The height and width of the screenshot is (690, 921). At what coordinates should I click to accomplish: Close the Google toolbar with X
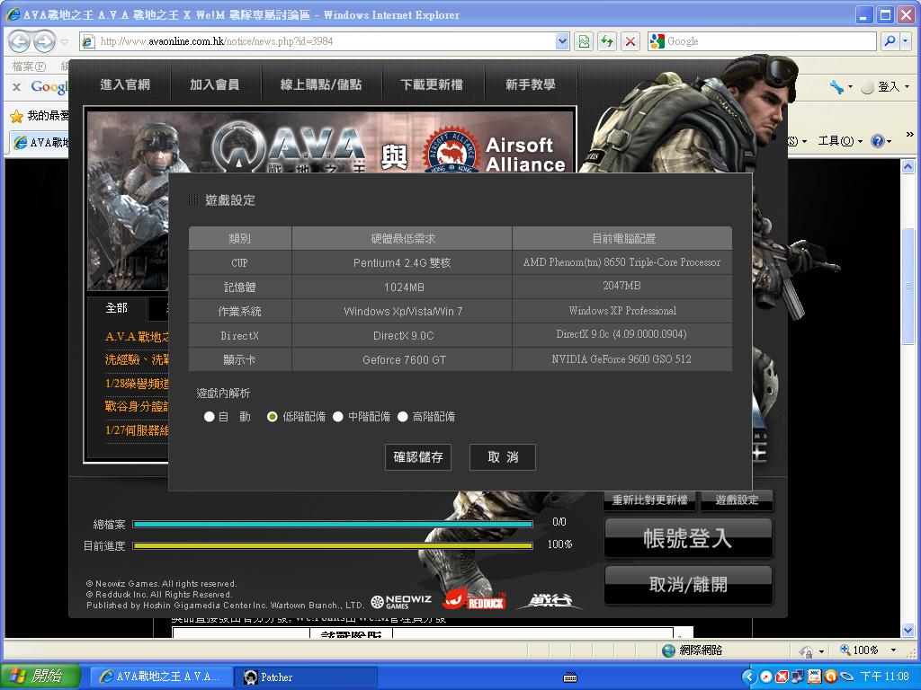pos(16,87)
